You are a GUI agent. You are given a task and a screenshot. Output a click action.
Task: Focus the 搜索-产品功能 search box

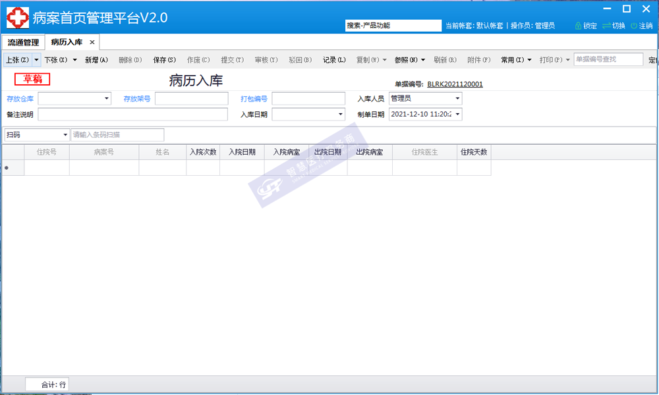pyautogui.click(x=393, y=26)
